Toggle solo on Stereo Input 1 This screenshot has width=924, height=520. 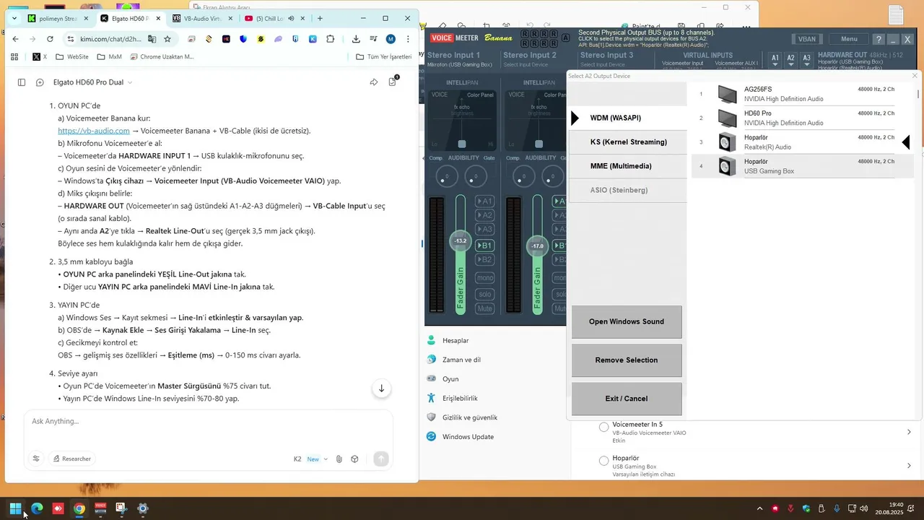point(486,294)
